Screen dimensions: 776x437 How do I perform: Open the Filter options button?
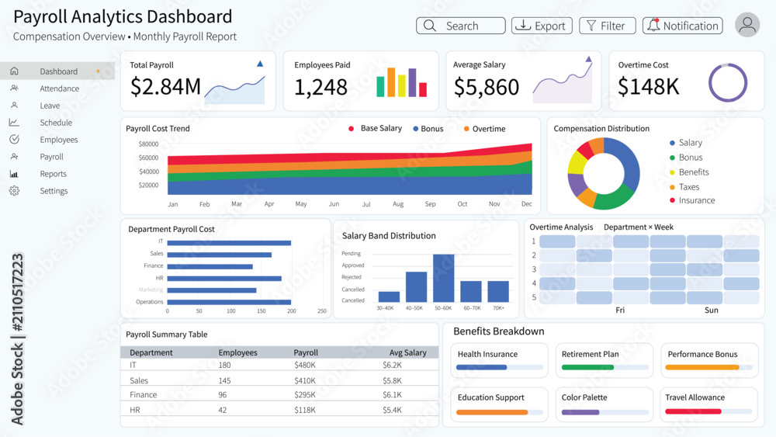[x=608, y=26]
